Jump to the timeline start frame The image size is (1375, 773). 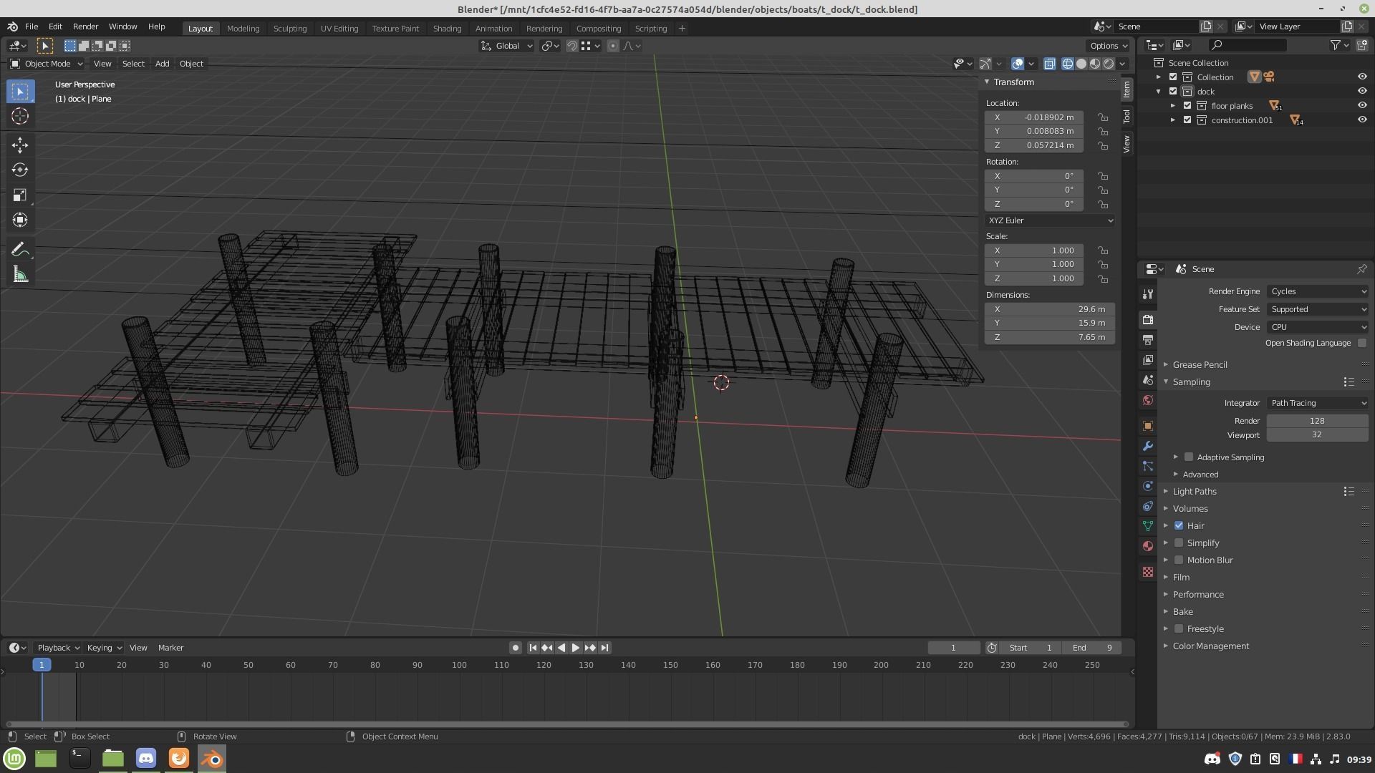coord(533,648)
